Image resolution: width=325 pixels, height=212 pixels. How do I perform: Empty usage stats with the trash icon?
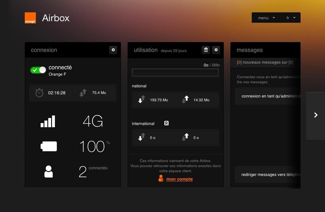point(206,50)
